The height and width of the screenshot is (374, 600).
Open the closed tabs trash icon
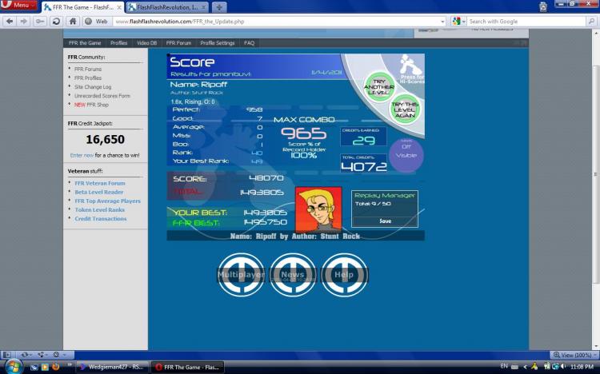pos(543,6)
